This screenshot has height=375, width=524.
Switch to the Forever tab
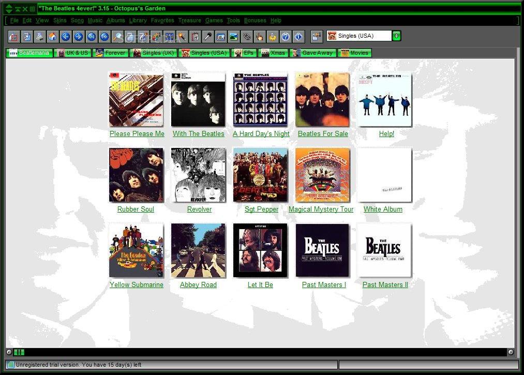click(x=111, y=53)
